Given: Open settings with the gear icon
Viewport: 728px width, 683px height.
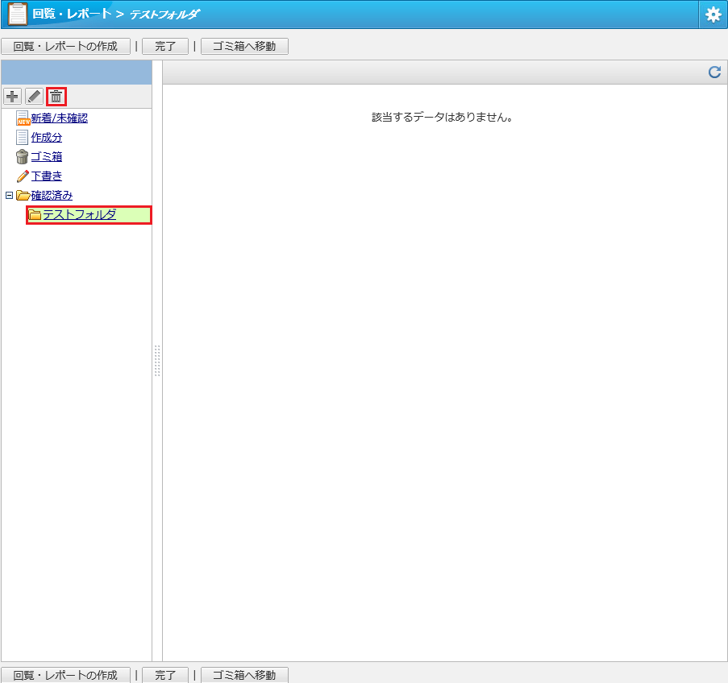Looking at the screenshot, I should point(713,14).
